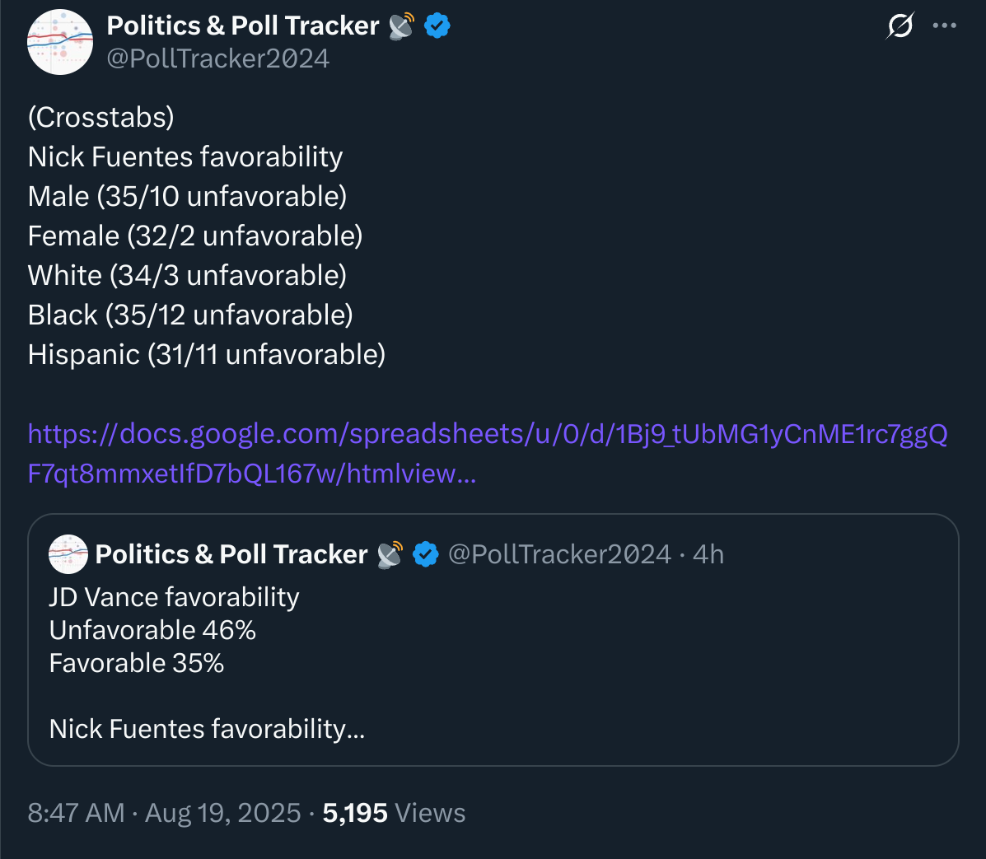Click the quoted tweet's verified badge

click(426, 554)
